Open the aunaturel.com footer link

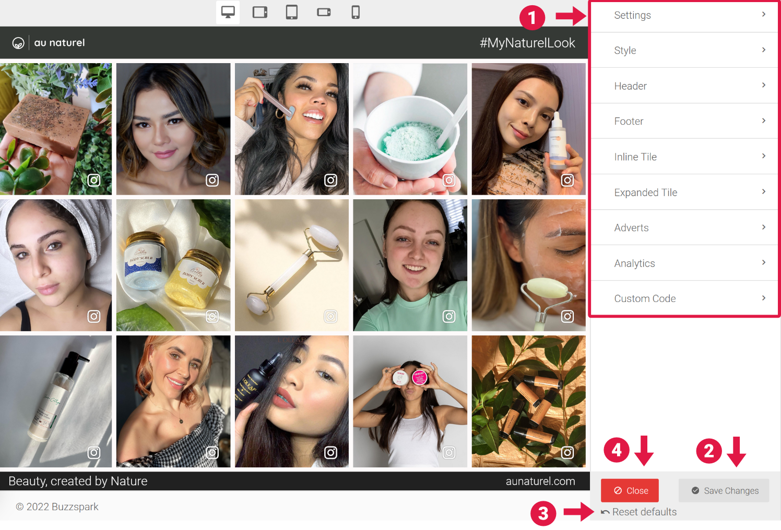[540, 481]
